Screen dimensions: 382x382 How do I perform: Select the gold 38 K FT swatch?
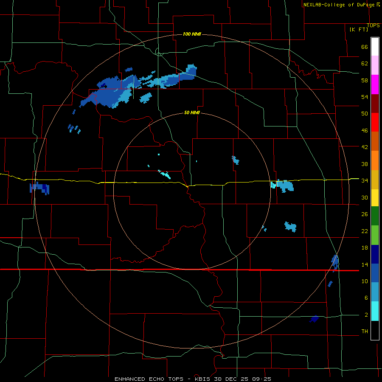click(375, 180)
